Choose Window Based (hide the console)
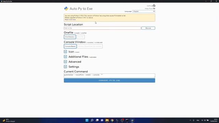Screen dimensions: 219x123 [x=90, y=46]
